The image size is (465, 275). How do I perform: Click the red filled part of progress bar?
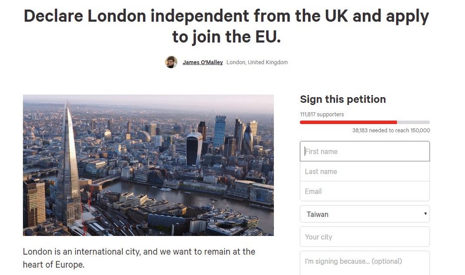[348, 122]
